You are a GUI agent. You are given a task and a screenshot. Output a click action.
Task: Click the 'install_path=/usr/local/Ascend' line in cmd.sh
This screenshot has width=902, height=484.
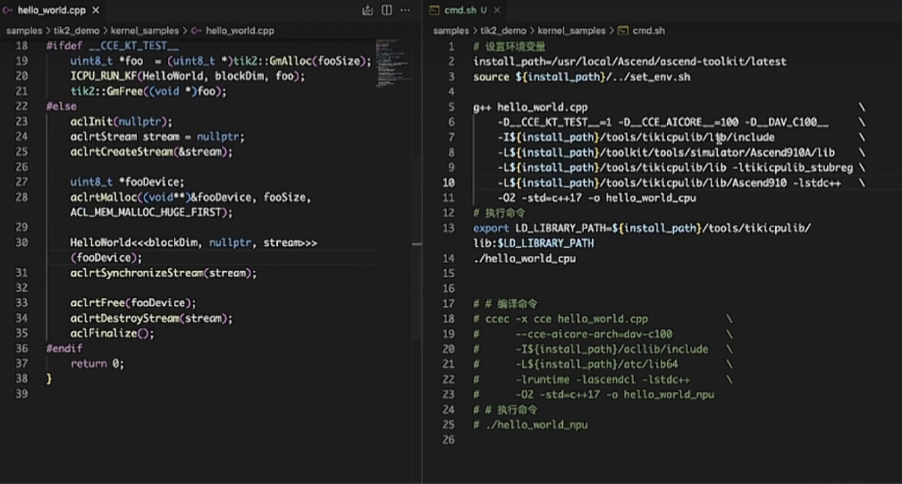(x=630, y=62)
